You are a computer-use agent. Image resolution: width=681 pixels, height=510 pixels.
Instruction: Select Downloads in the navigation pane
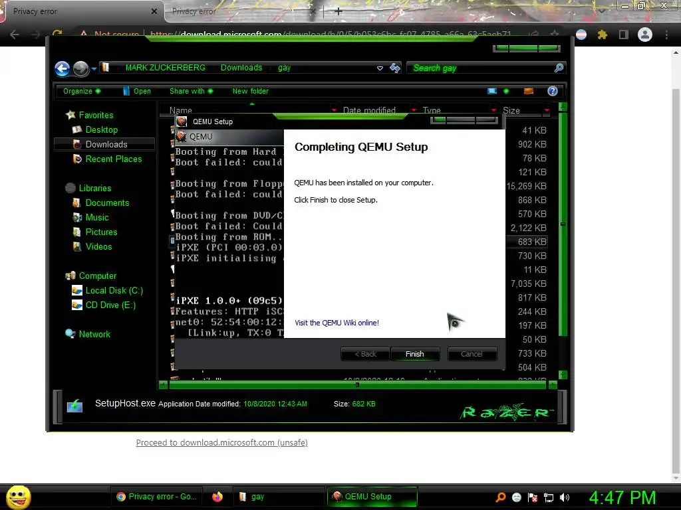104,144
